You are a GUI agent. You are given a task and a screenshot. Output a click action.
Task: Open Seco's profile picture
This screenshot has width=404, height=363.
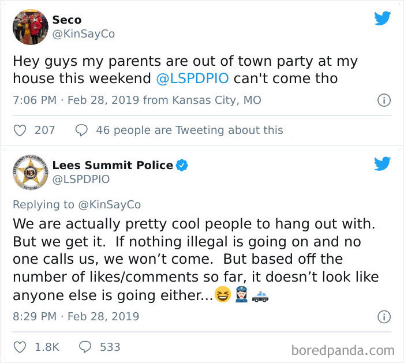[29, 27]
